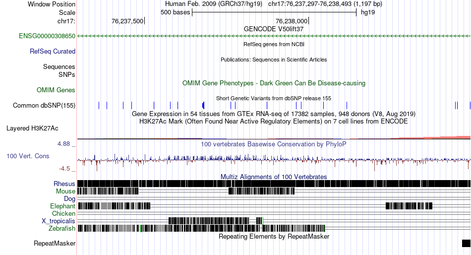Click the H3K27Ac Mark ENCODE title

[x=274, y=122]
